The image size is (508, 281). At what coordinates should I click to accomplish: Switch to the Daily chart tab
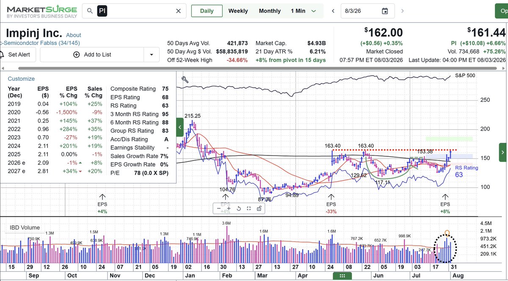[207, 11]
